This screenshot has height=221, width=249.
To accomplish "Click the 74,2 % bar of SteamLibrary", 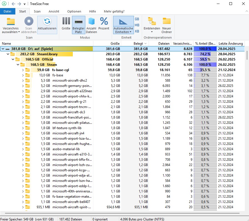I will [x=205, y=54].
